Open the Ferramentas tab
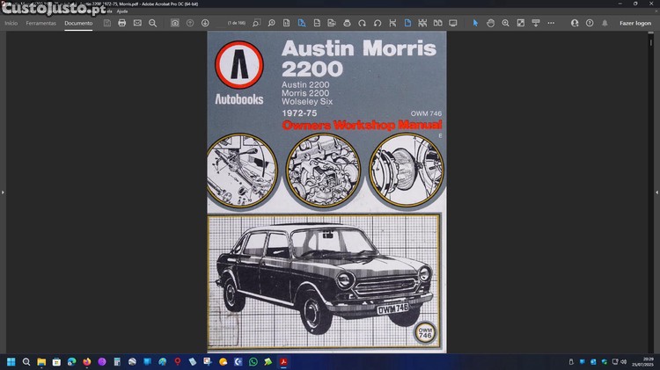660x370 pixels. (40, 23)
